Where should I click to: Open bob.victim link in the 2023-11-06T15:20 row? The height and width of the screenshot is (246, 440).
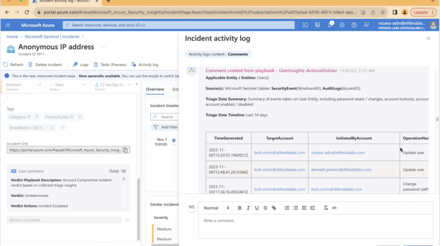click(x=279, y=153)
